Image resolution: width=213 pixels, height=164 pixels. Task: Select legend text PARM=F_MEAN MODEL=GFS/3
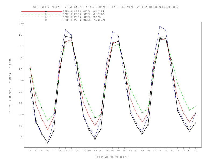tap(82, 17)
